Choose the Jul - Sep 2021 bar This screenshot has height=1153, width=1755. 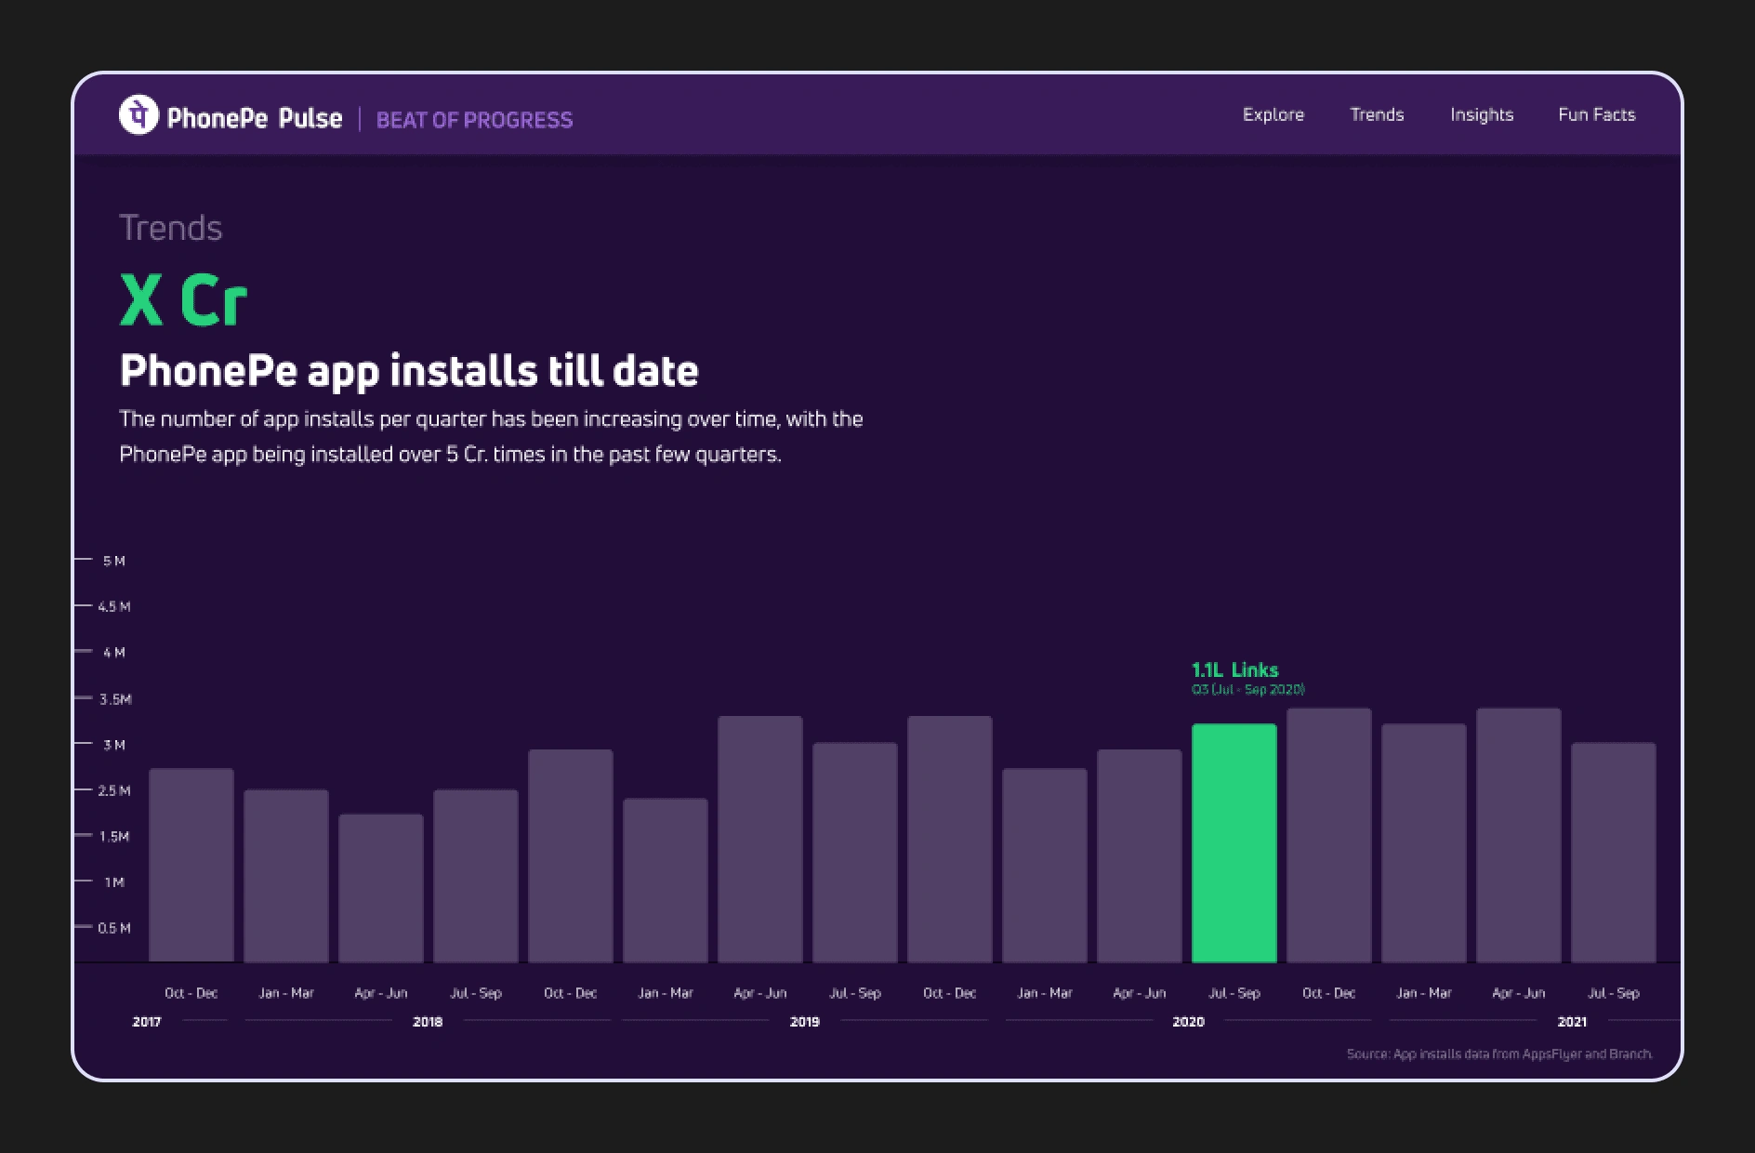pyautogui.click(x=1614, y=852)
